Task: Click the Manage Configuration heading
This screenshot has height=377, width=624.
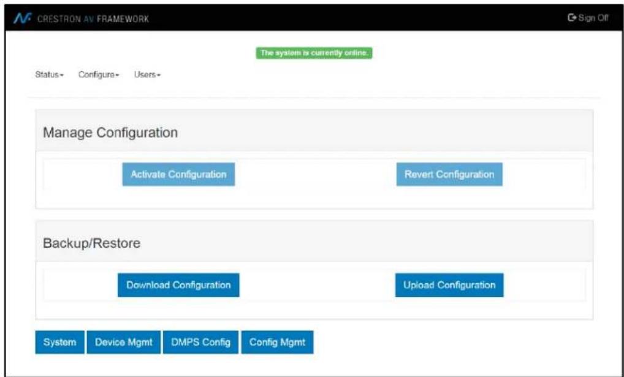Action: click(x=110, y=132)
